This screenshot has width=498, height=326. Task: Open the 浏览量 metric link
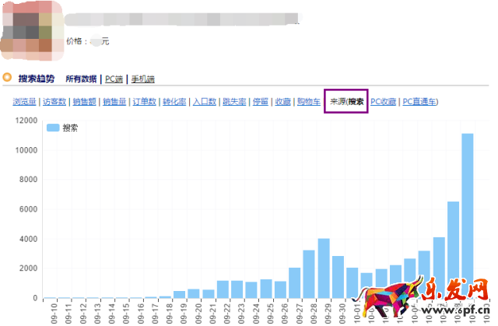pos(26,102)
